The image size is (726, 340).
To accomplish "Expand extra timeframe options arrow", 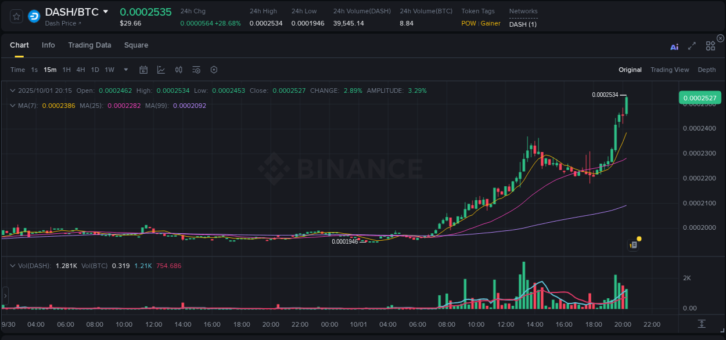I will pos(125,70).
